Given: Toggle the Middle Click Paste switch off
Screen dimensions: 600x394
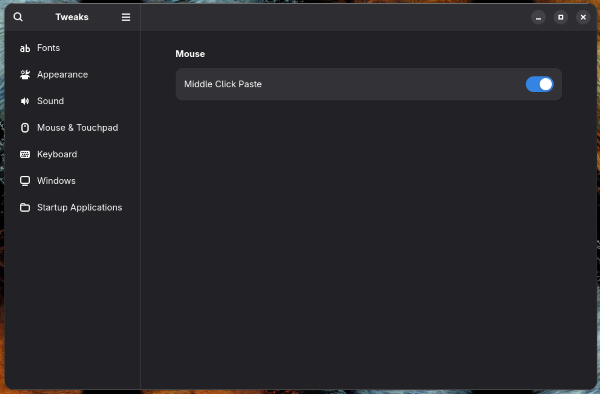Looking at the screenshot, I should pos(540,84).
